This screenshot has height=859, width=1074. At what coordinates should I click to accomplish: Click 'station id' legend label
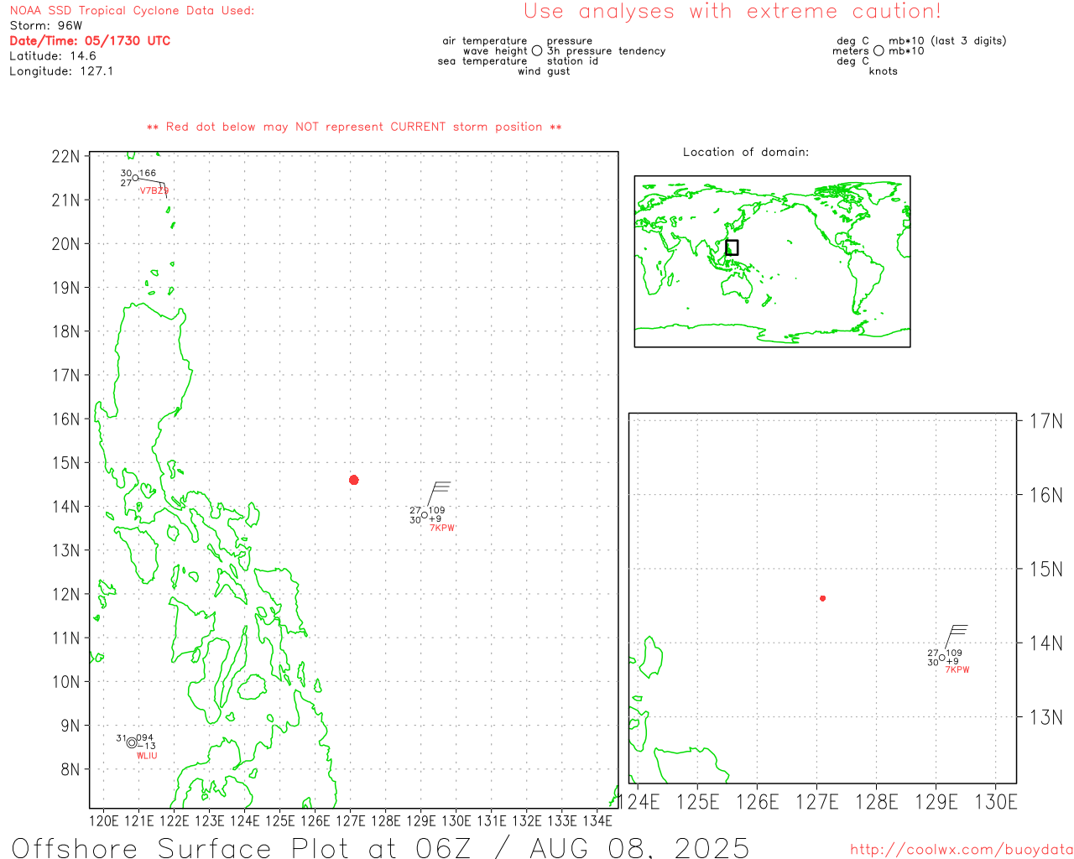tap(572, 61)
